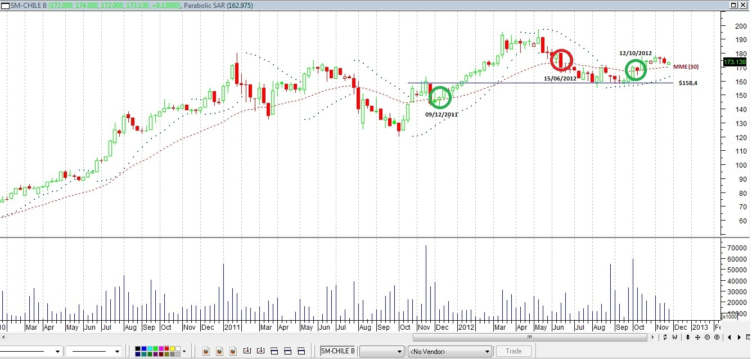Click the vertical double-arrow scale icon
The height and width of the screenshot is (359, 752).
688,337
